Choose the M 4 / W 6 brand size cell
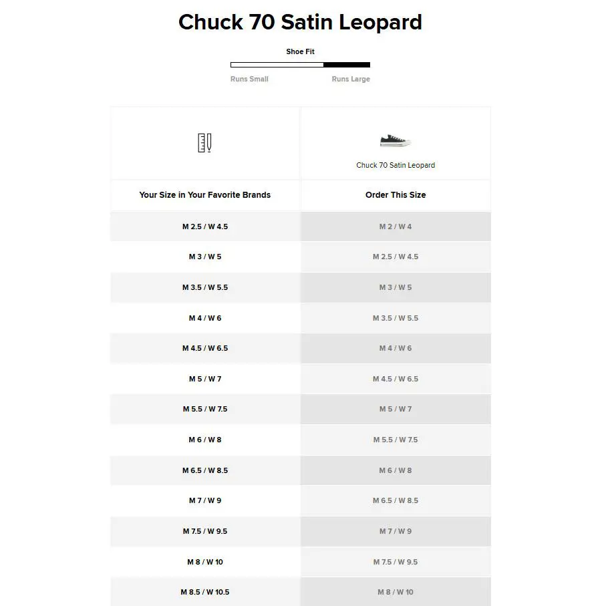Screen dimensions: 606x606 pos(205,318)
